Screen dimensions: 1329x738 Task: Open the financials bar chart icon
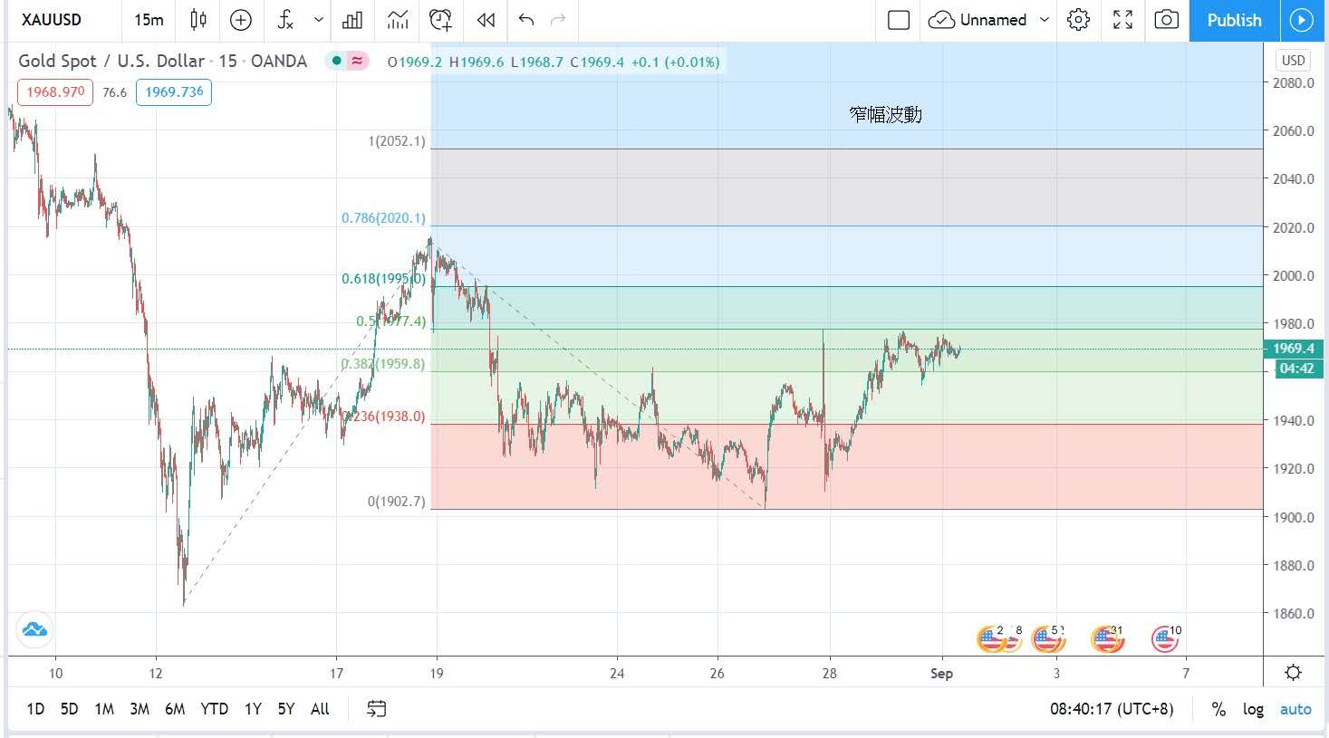pyautogui.click(x=352, y=20)
